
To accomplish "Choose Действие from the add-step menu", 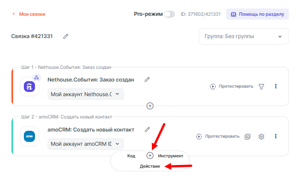I will coord(150,166).
